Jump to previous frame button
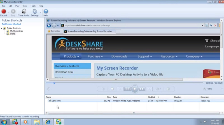 coord(120,89)
